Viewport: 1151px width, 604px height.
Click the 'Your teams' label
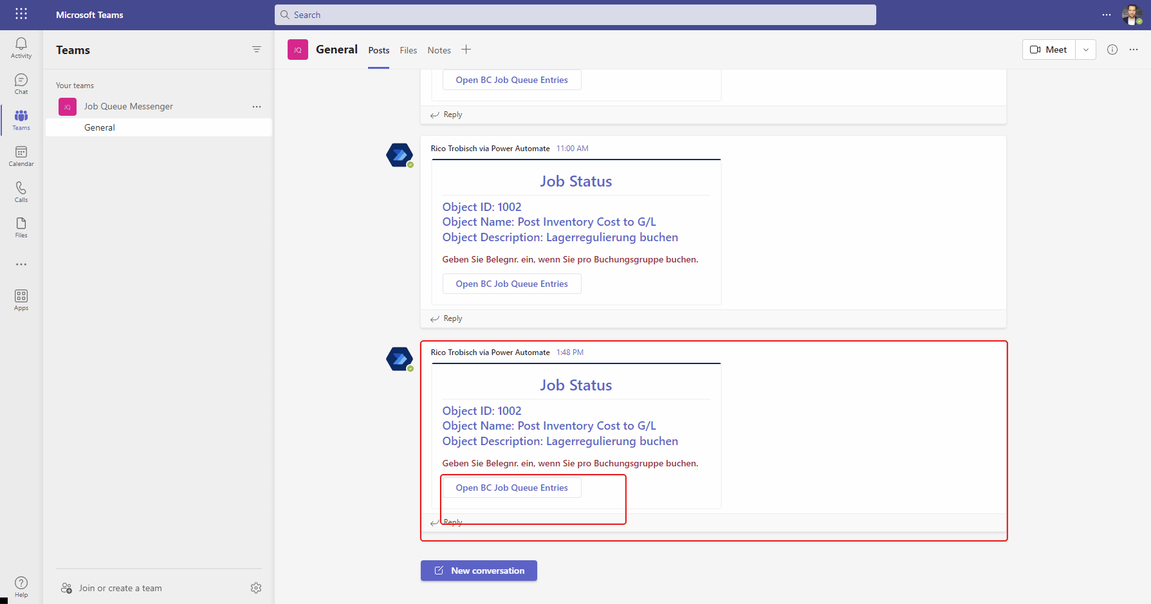(75, 86)
